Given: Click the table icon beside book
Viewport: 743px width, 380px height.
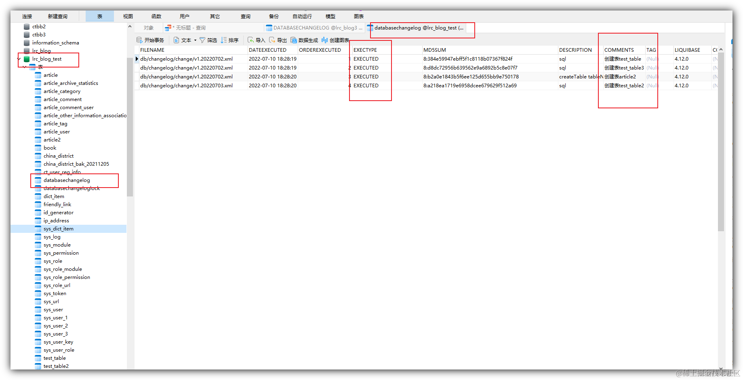Looking at the screenshot, I should point(38,148).
